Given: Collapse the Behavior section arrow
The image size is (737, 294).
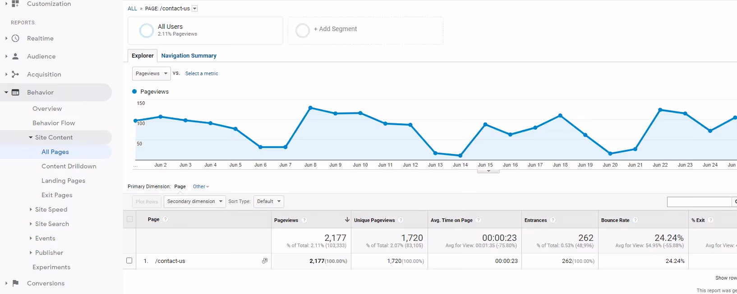Looking at the screenshot, I should (6, 92).
